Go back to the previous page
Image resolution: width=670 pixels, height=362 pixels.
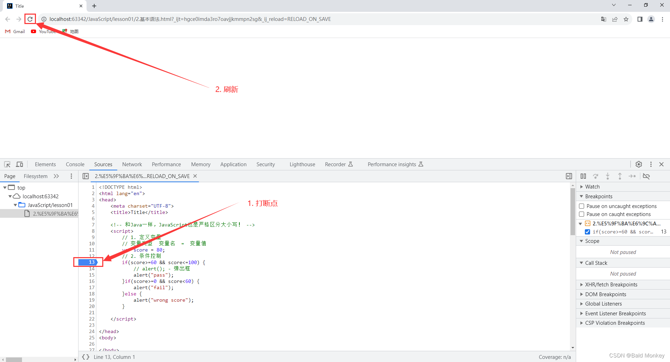[x=8, y=19]
